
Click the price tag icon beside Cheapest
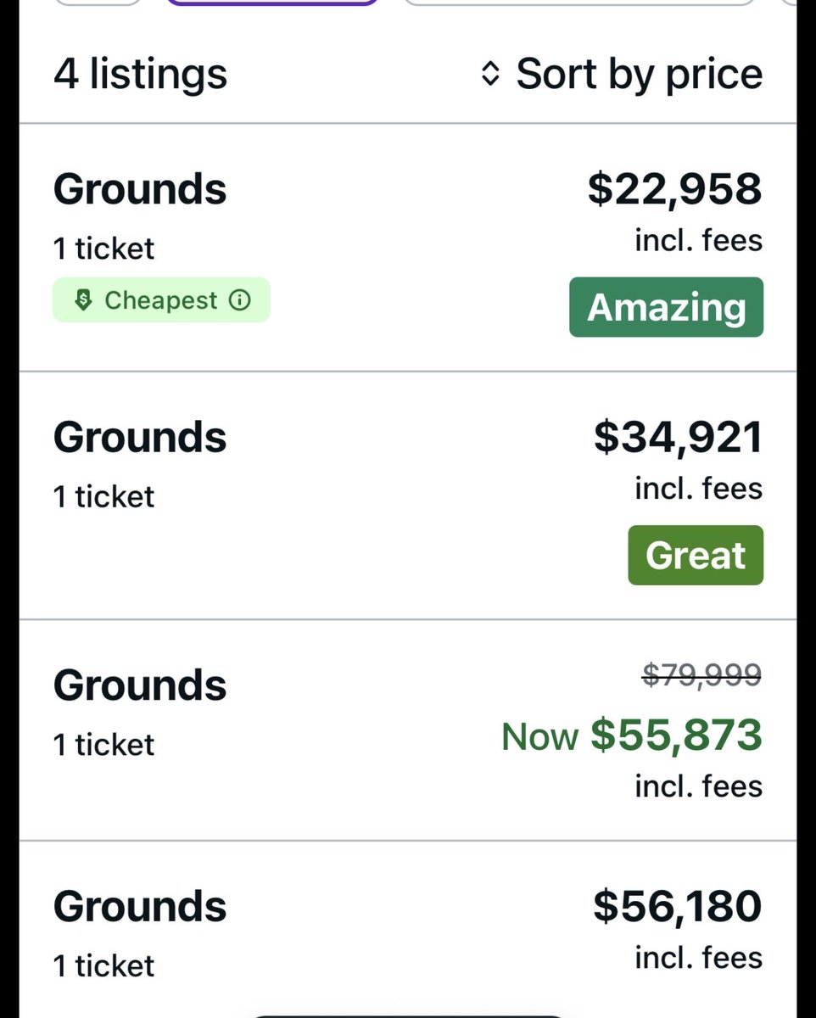[83, 300]
